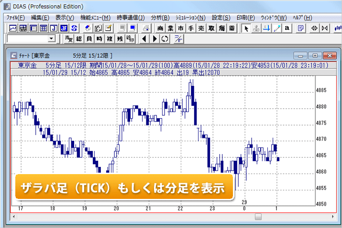The height and width of the screenshot is (228, 342).
Task: Open the 分析(B) menu
Action: point(160,18)
